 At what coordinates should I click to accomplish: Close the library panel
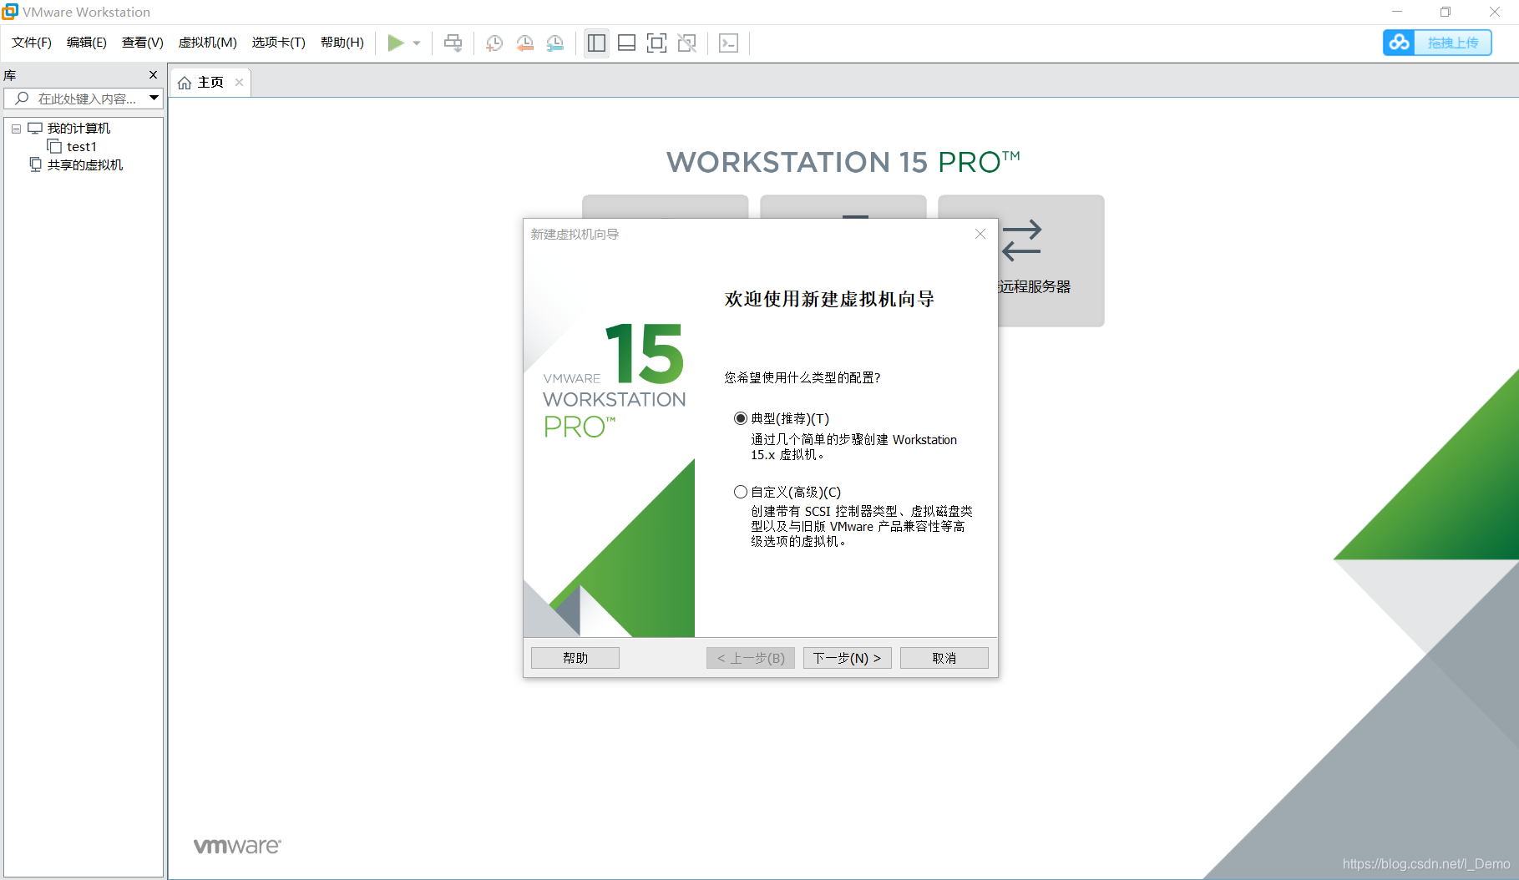[153, 75]
